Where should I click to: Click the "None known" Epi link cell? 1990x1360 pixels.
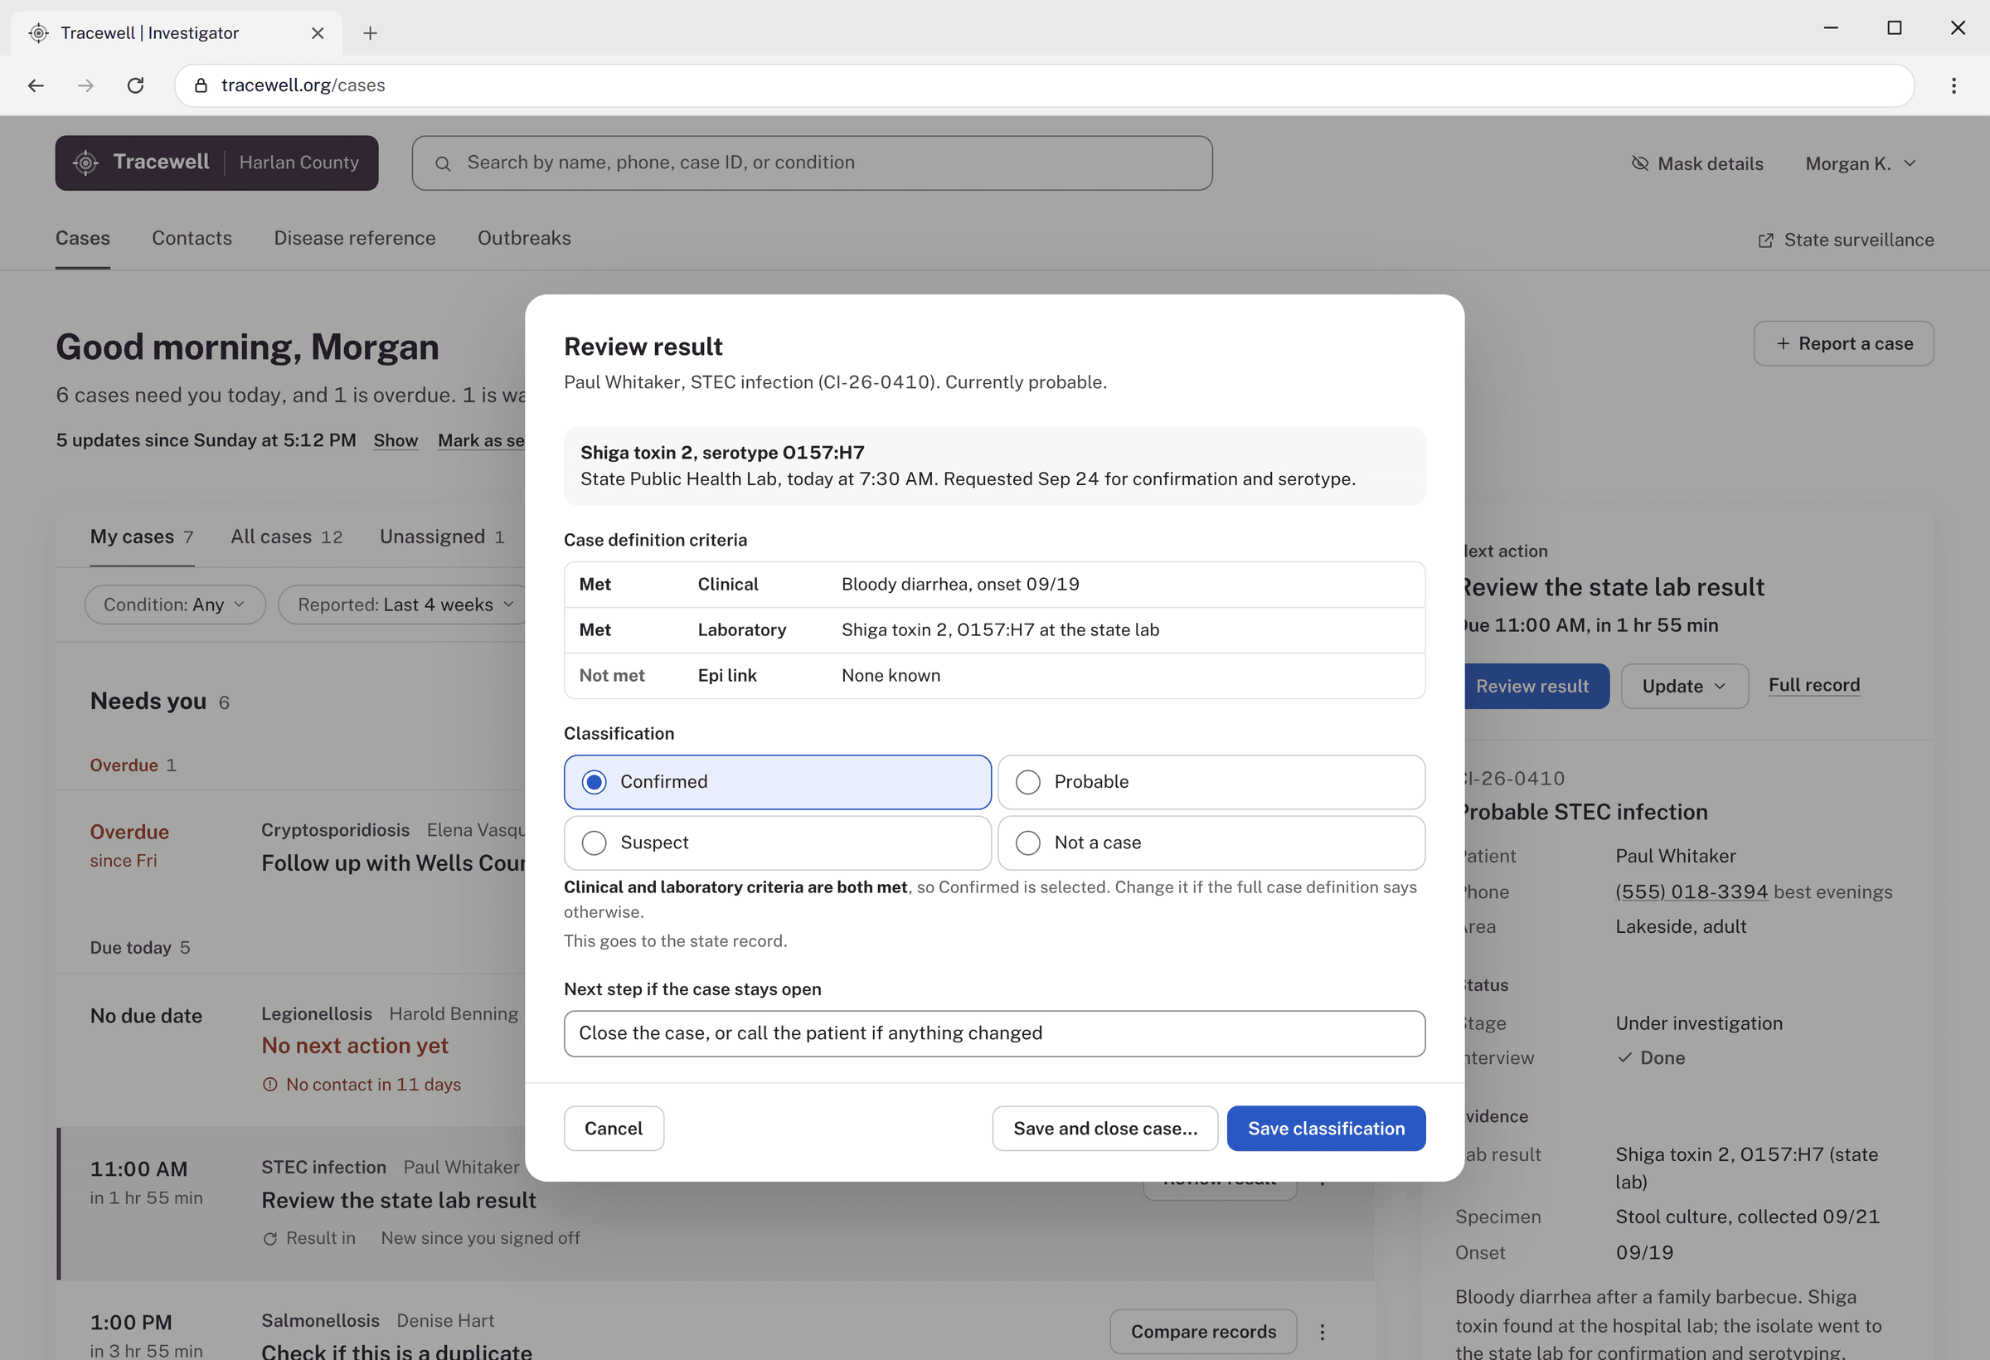tap(891, 676)
